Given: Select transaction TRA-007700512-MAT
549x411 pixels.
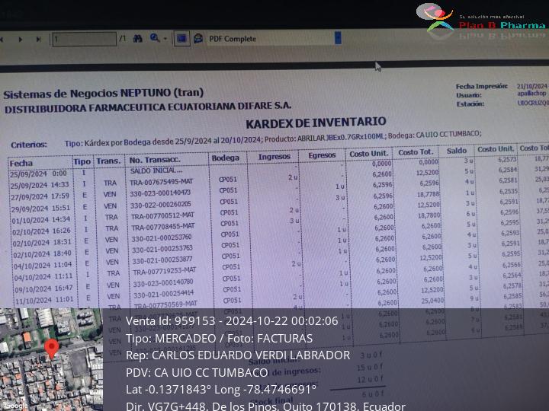Looking at the screenshot, I should 162,215.
